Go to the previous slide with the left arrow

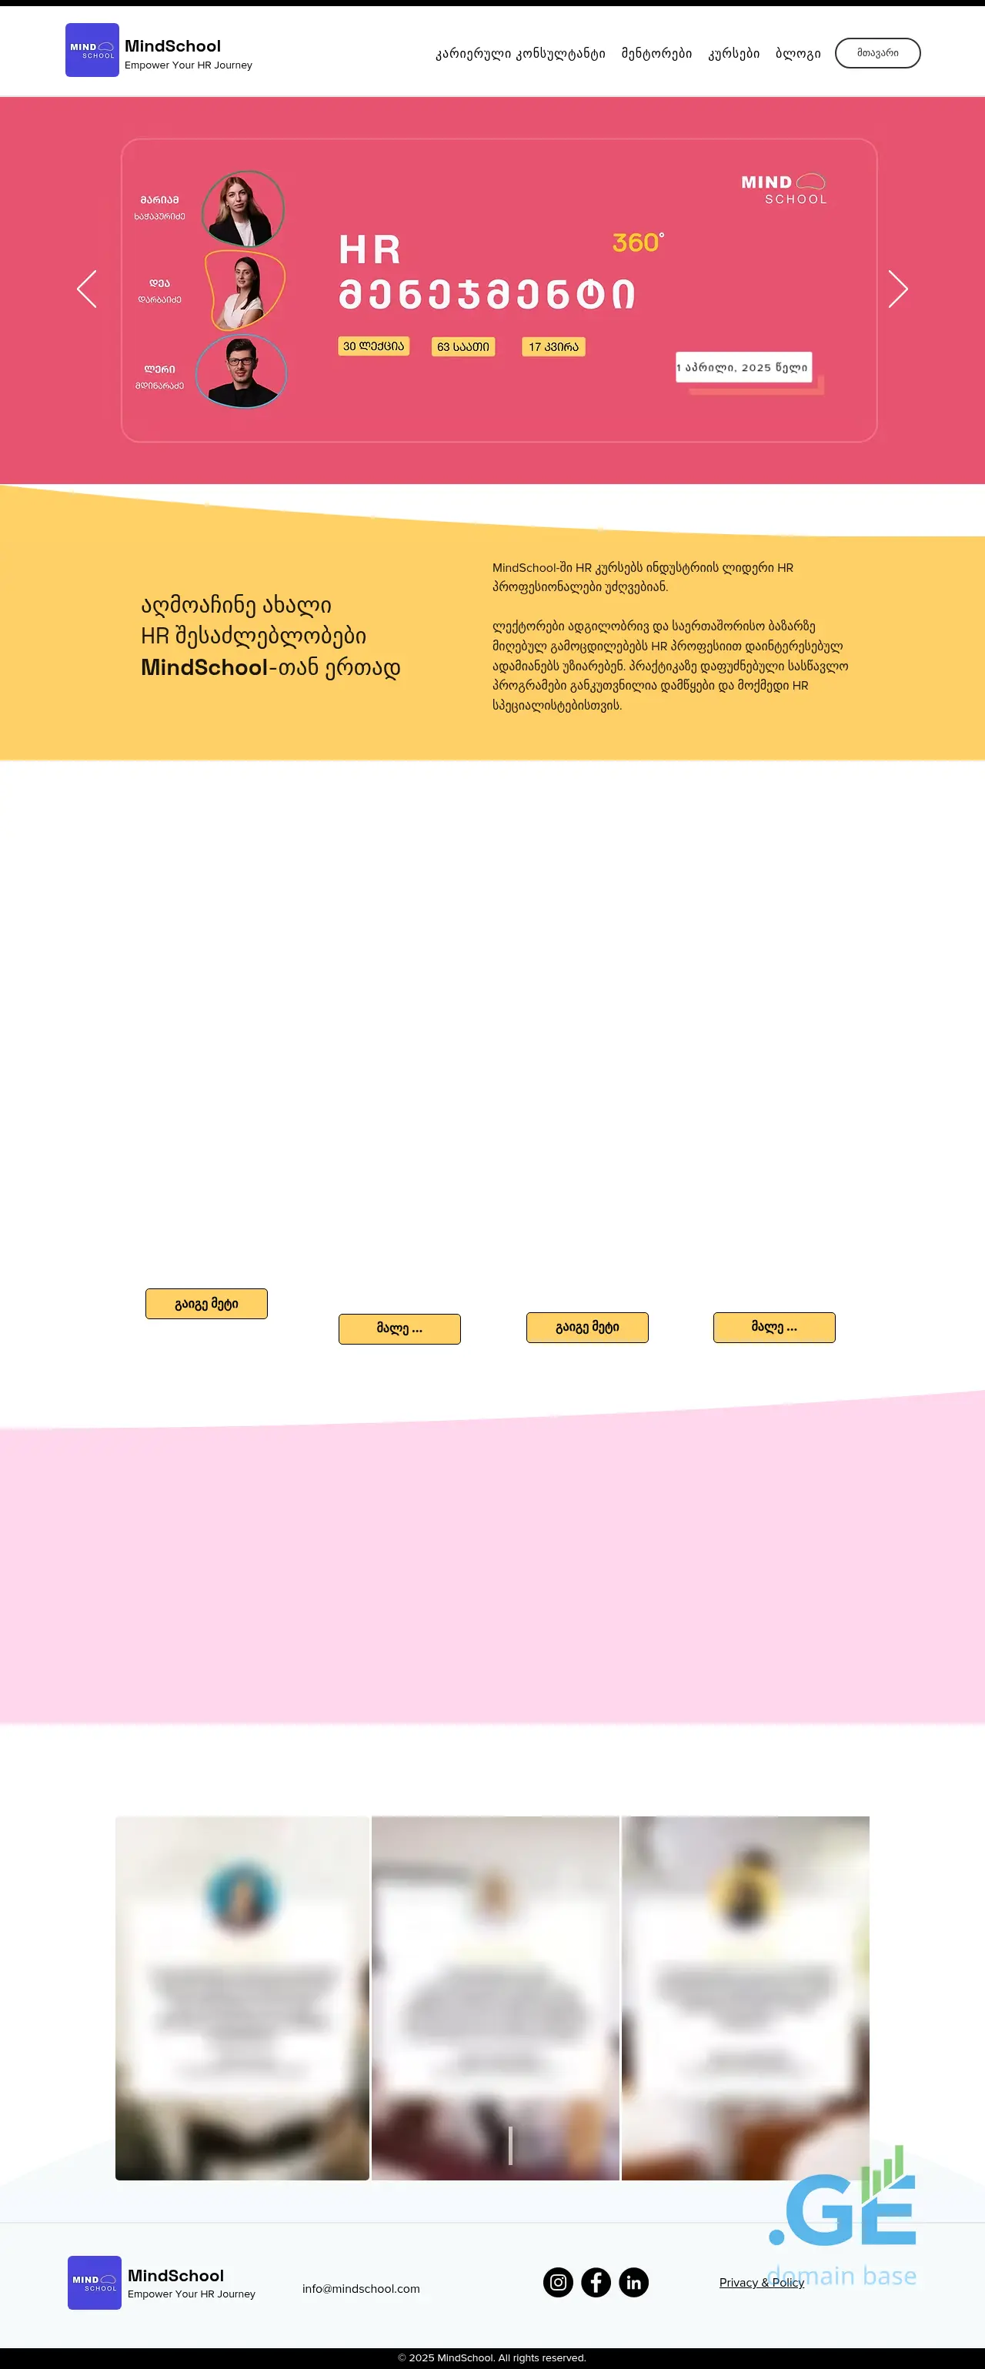coord(88,289)
